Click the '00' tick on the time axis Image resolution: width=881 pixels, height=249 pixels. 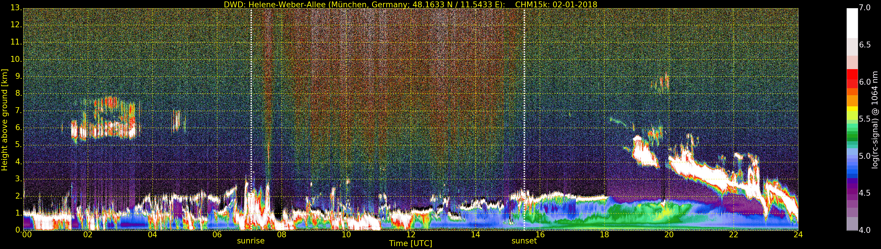27,234
